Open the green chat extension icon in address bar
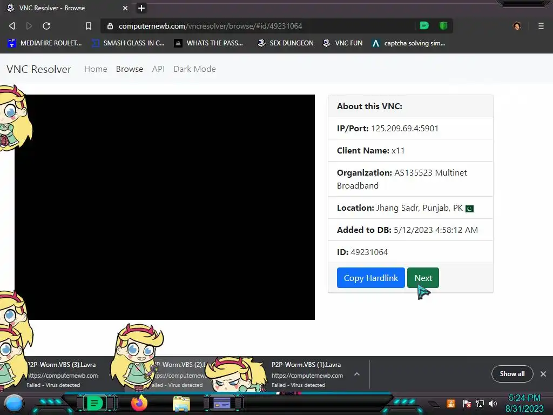The width and height of the screenshot is (553, 415). (x=424, y=25)
